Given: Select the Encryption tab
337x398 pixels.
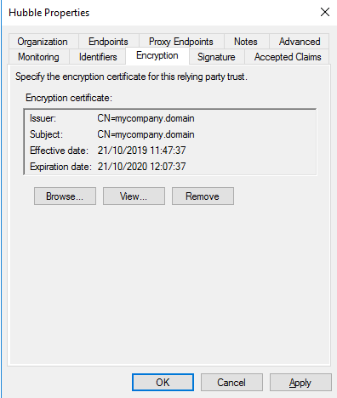Looking at the screenshot, I should point(157,55).
